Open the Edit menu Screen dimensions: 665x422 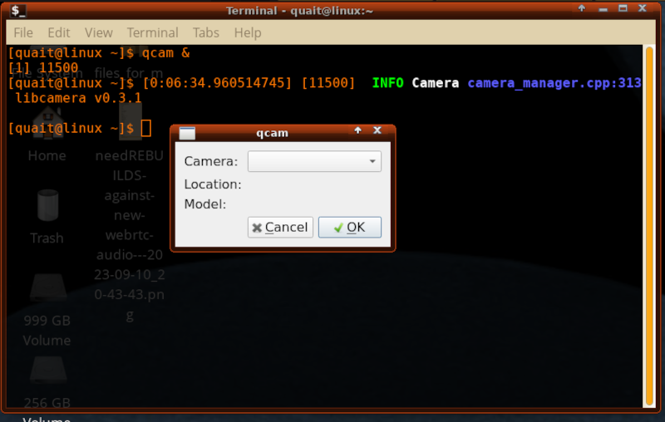pyautogui.click(x=59, y=33)
